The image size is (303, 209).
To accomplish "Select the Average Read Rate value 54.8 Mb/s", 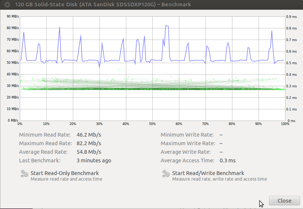I will [89, 152].
